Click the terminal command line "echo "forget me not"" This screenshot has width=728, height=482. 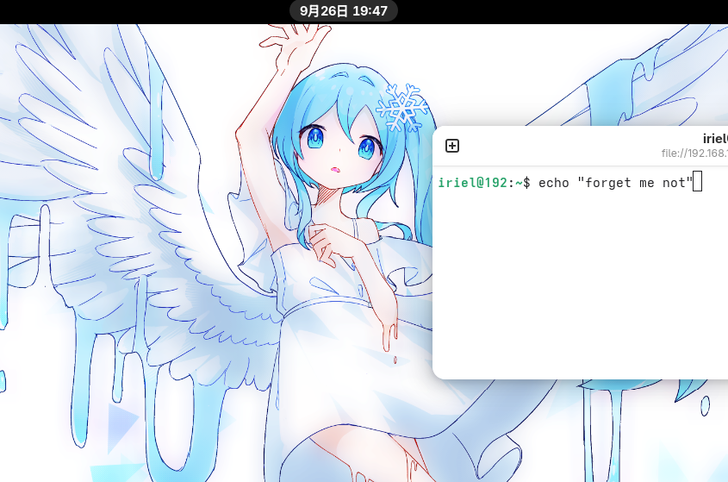coord(616,183)
